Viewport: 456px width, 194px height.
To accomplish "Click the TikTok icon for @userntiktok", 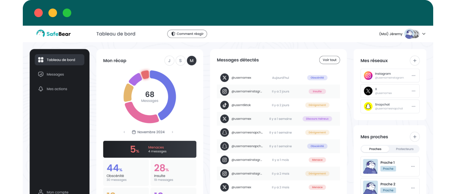I will [x=224, y=105].
